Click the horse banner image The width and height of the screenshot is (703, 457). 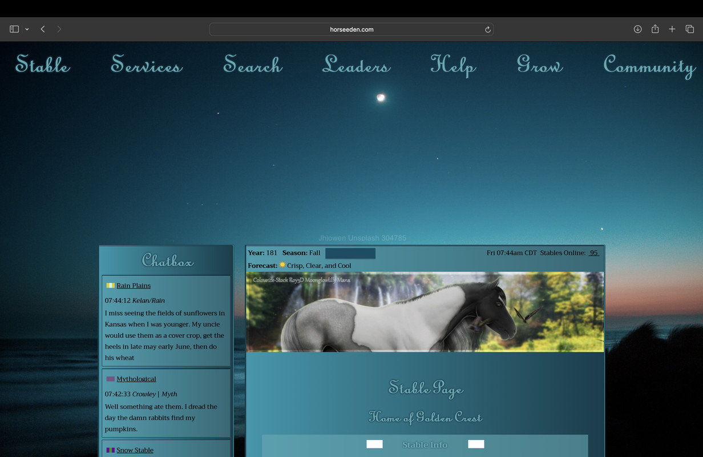point(425,311)
